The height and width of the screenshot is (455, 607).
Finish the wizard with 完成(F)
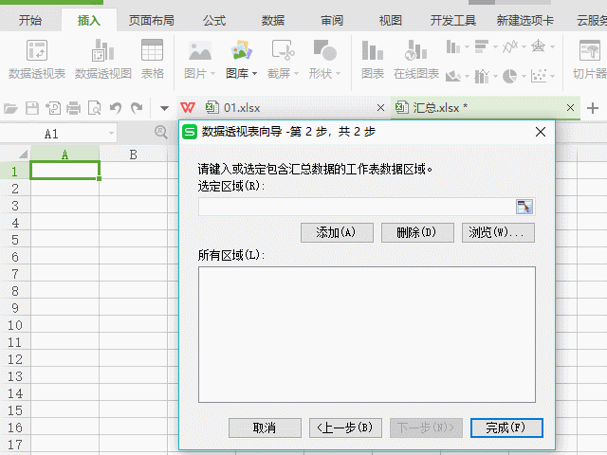pos(506,428)
